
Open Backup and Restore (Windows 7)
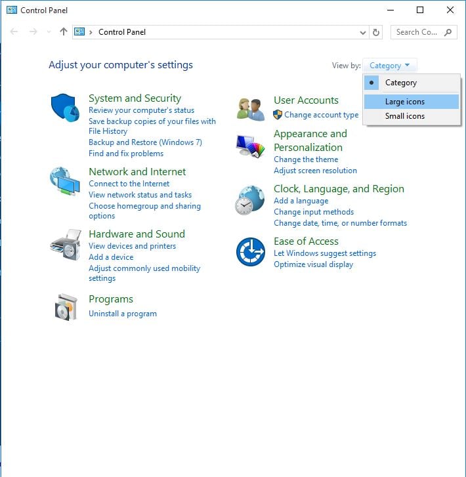145,142
